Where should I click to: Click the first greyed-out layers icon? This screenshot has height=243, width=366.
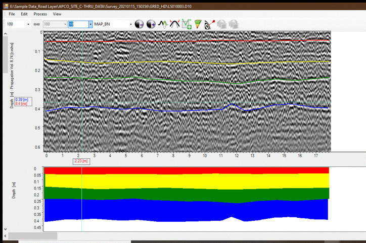pos(221,24)
